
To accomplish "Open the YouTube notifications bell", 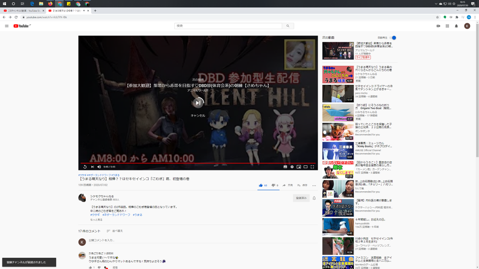I will tap(456, 26).
